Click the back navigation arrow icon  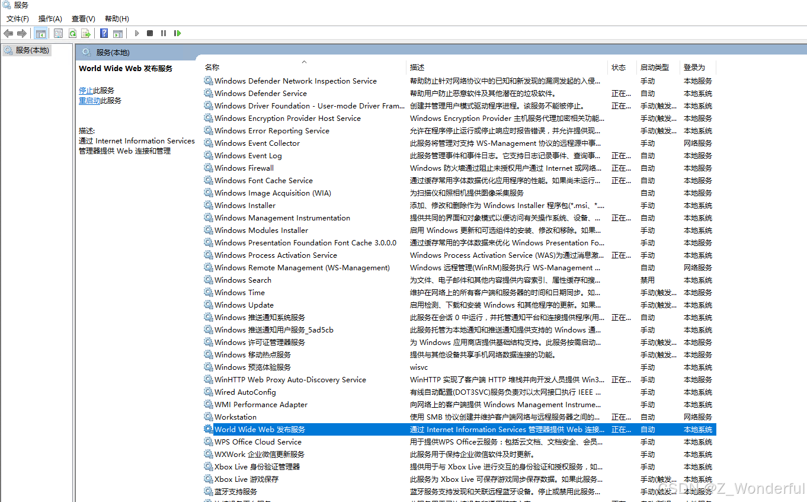(8, 33)
